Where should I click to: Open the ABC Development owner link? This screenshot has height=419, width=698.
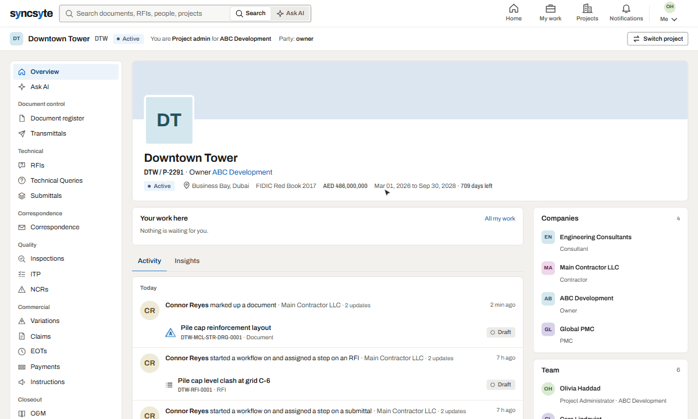click(x=242, y=172)
